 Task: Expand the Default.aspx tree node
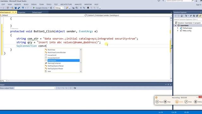178,28
